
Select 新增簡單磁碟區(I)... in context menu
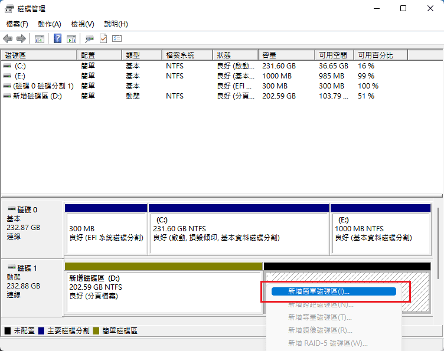point(334,291)
